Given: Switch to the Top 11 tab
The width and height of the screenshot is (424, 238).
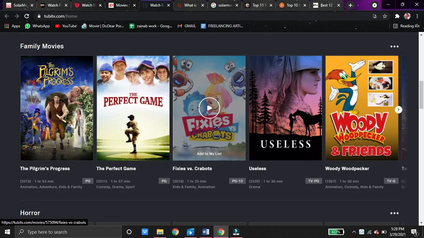Looking at the screenshot, I should tap(258, 5).
